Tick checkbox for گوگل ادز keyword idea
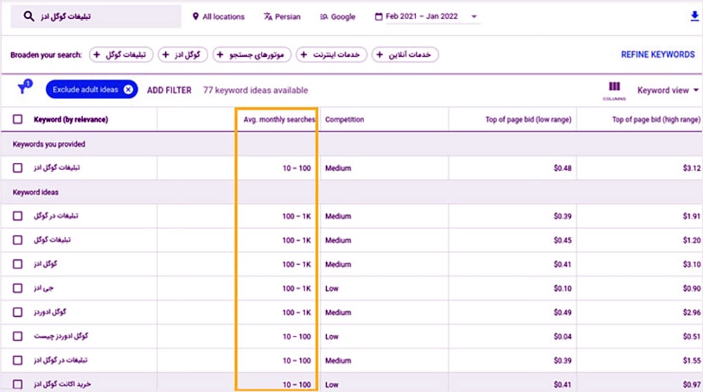 click(x=18, y=264)
